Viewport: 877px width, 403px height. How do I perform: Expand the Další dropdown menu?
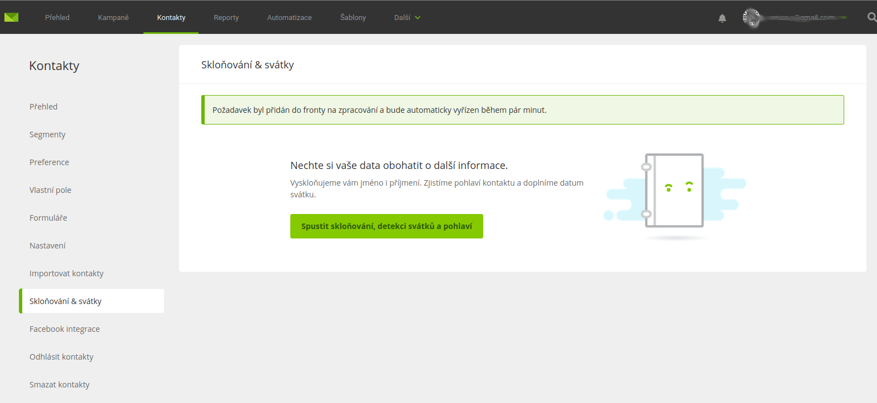(x=407, y=18)
